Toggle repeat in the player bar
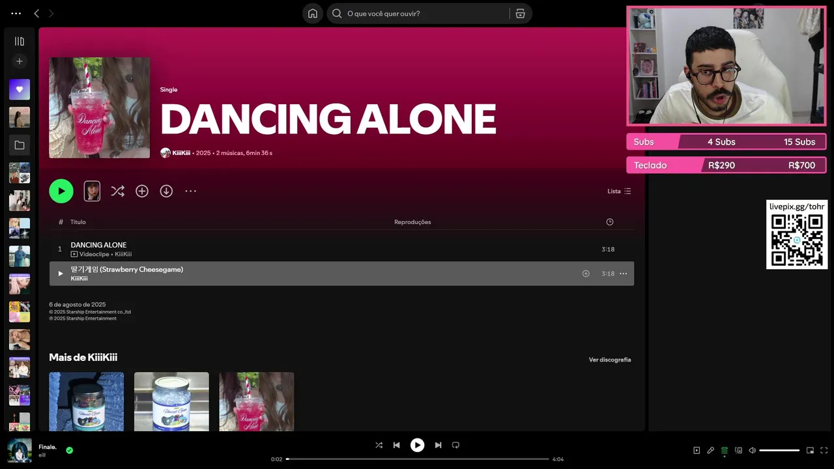This screenshot has height=469, width=834. [455, 445]
